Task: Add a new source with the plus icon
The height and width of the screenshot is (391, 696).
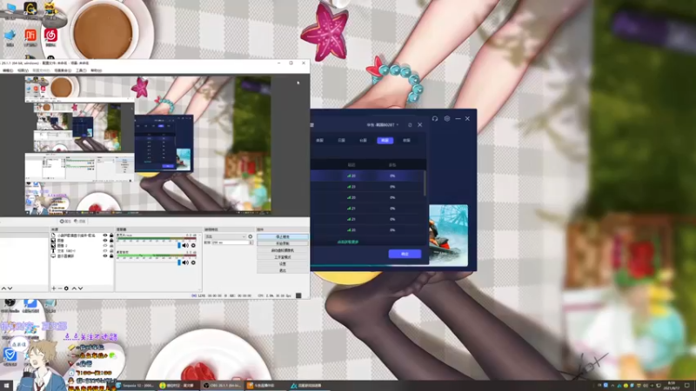Action: click(54, 288)
